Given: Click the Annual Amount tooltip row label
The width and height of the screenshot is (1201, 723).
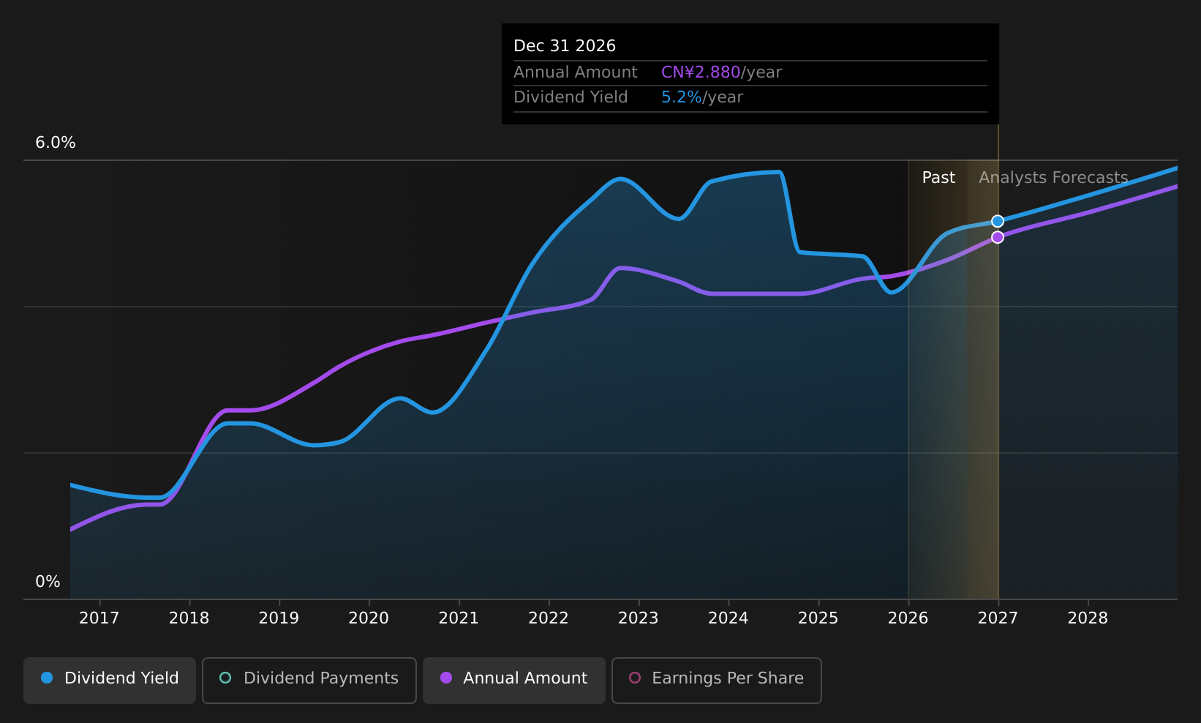Looking at the screenshot, I should pyautogui.click(x=576, y=72).
